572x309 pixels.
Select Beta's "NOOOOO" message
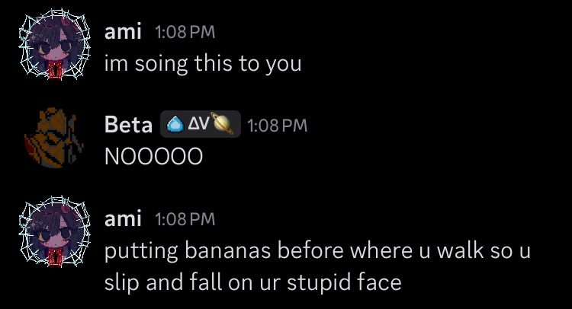tap(153, 157)
